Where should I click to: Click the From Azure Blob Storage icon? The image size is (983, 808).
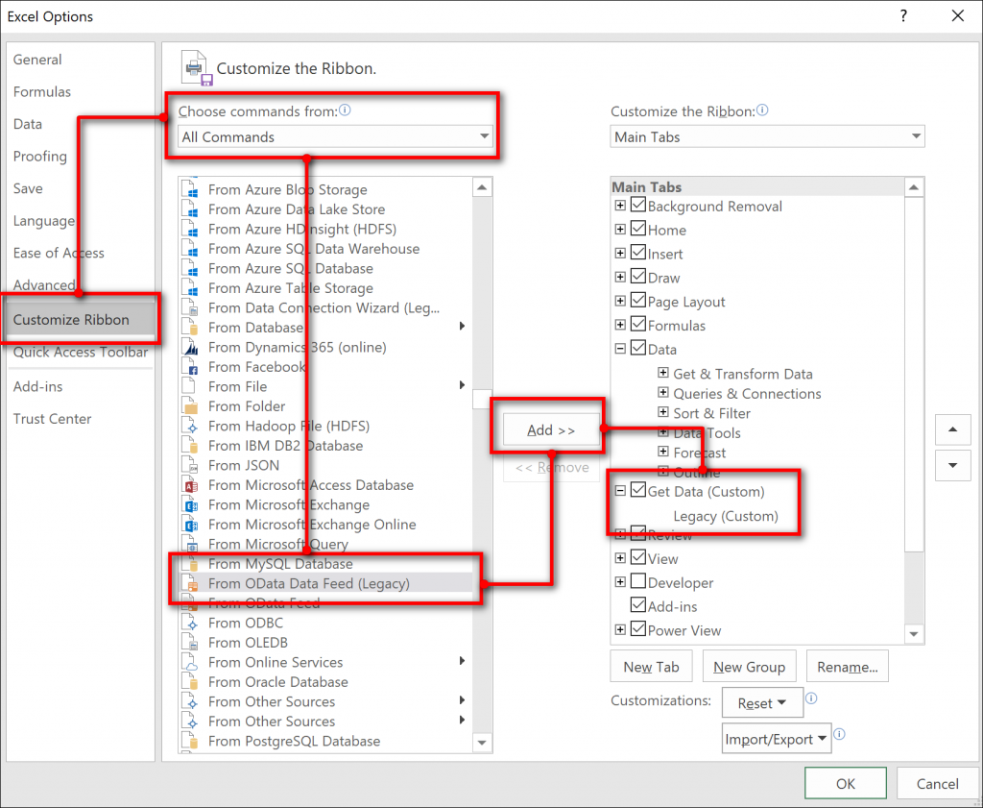pyautogui.click(x=190, y=189)
